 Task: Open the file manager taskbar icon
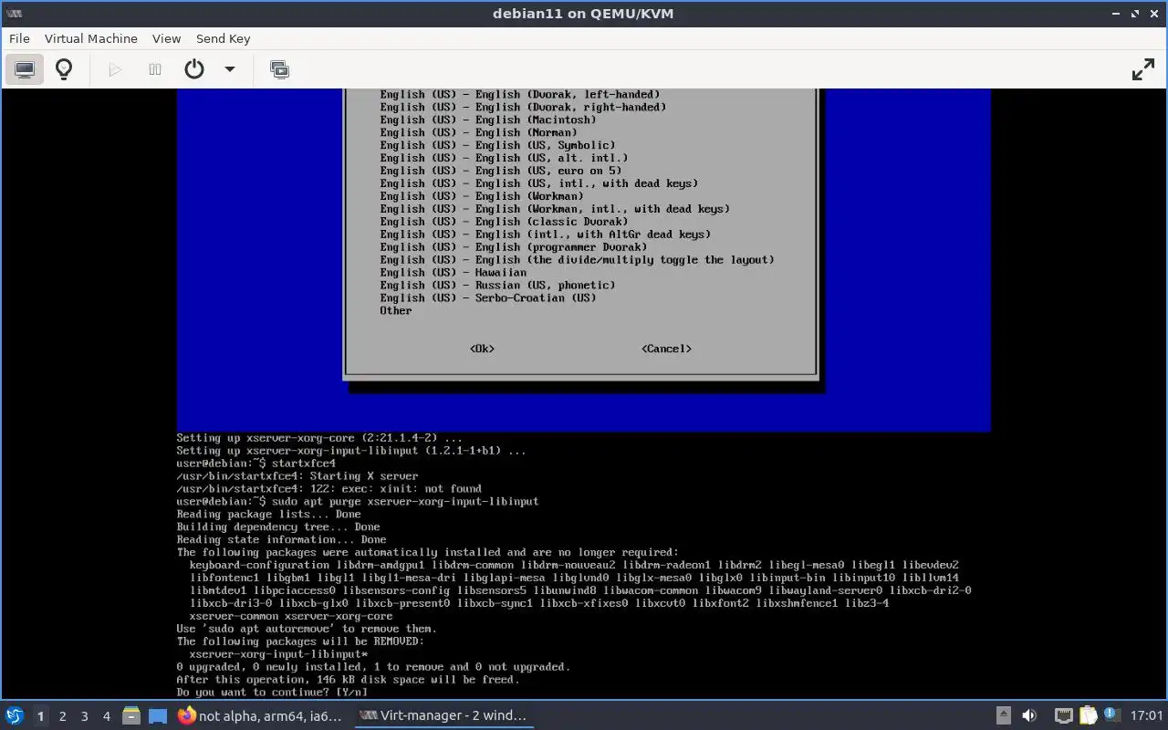[x=131, y=716]
